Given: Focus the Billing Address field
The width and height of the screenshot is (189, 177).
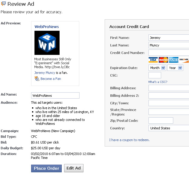Looking at the screenshot, I should click(x=169, y=88).
